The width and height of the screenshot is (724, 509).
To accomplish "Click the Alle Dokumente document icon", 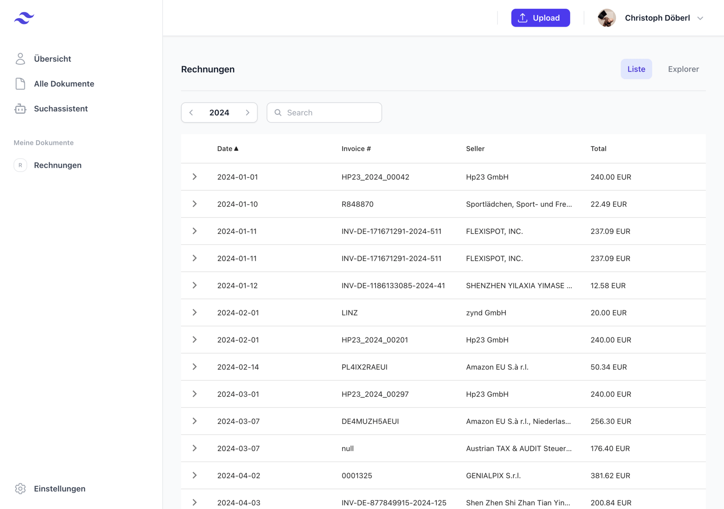I will (20, 84).
